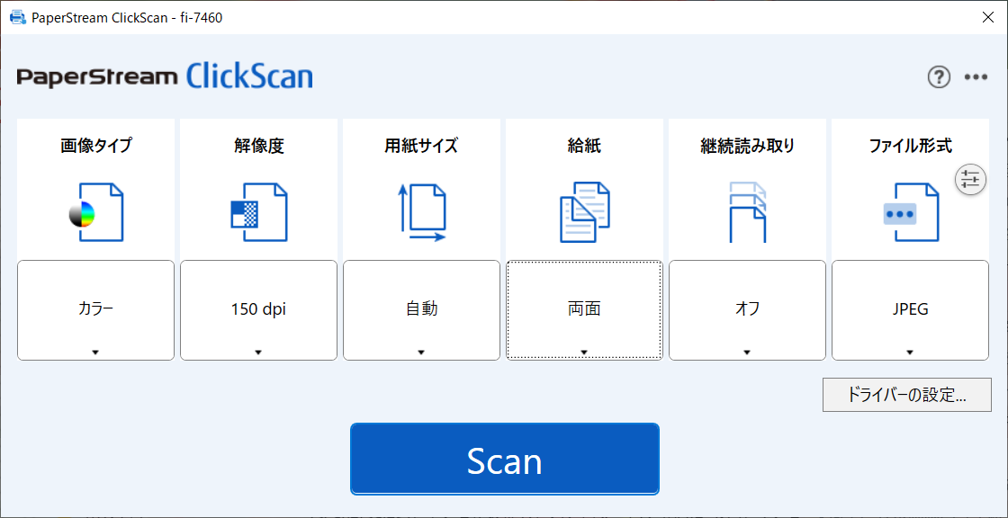Open the 両面 paper feed dropdown
Screen dimensions: 1008x518
click(x=584, y=310)
